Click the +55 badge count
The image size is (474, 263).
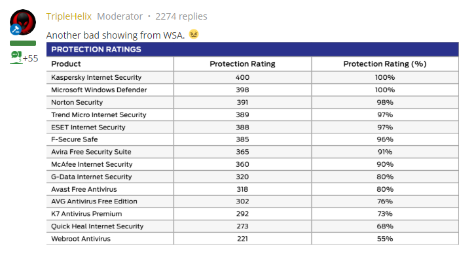[31, 58]
